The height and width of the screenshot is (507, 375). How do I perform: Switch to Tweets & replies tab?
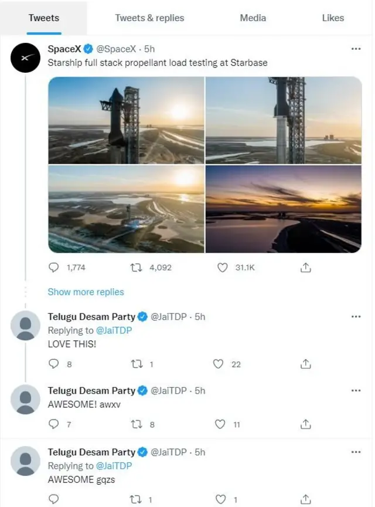tap(149, 18)
